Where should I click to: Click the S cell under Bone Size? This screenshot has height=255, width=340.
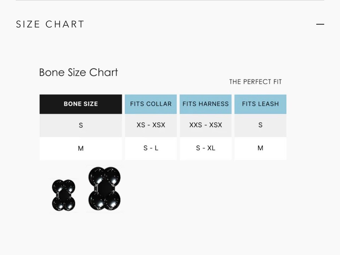pyautogui.click(x=81, y=125)
